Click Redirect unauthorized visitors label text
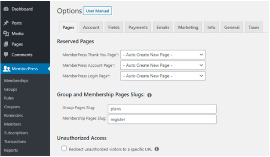 click(110, 149)
